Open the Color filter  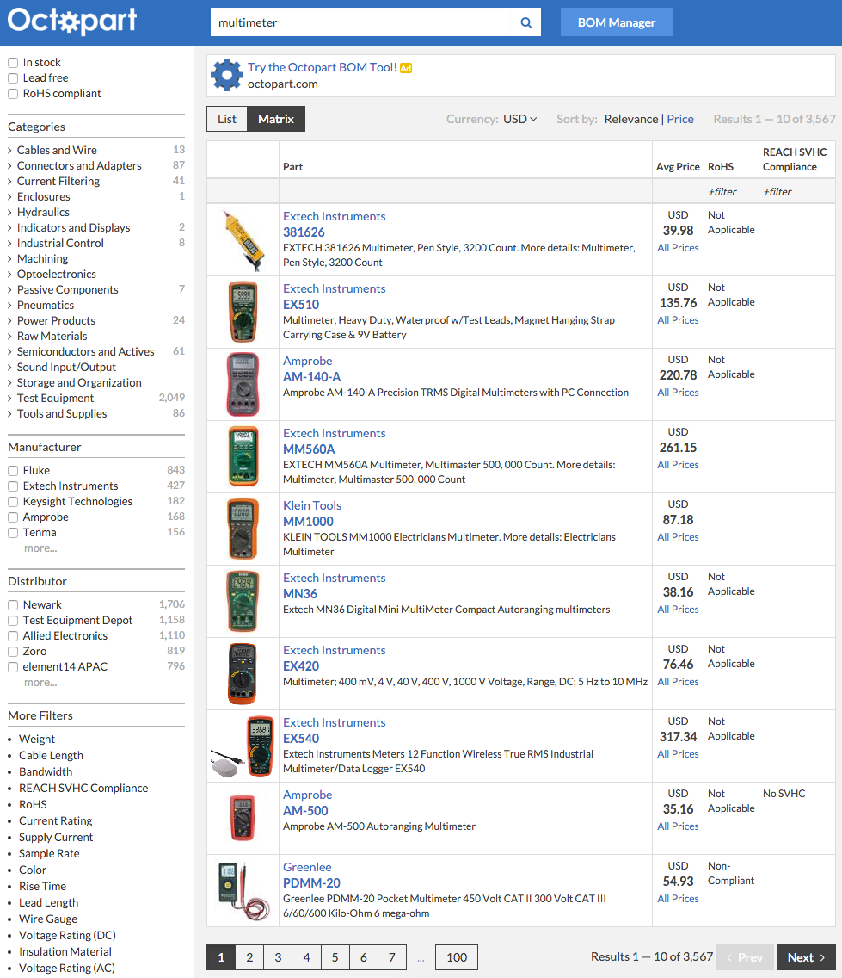[33, 870]
